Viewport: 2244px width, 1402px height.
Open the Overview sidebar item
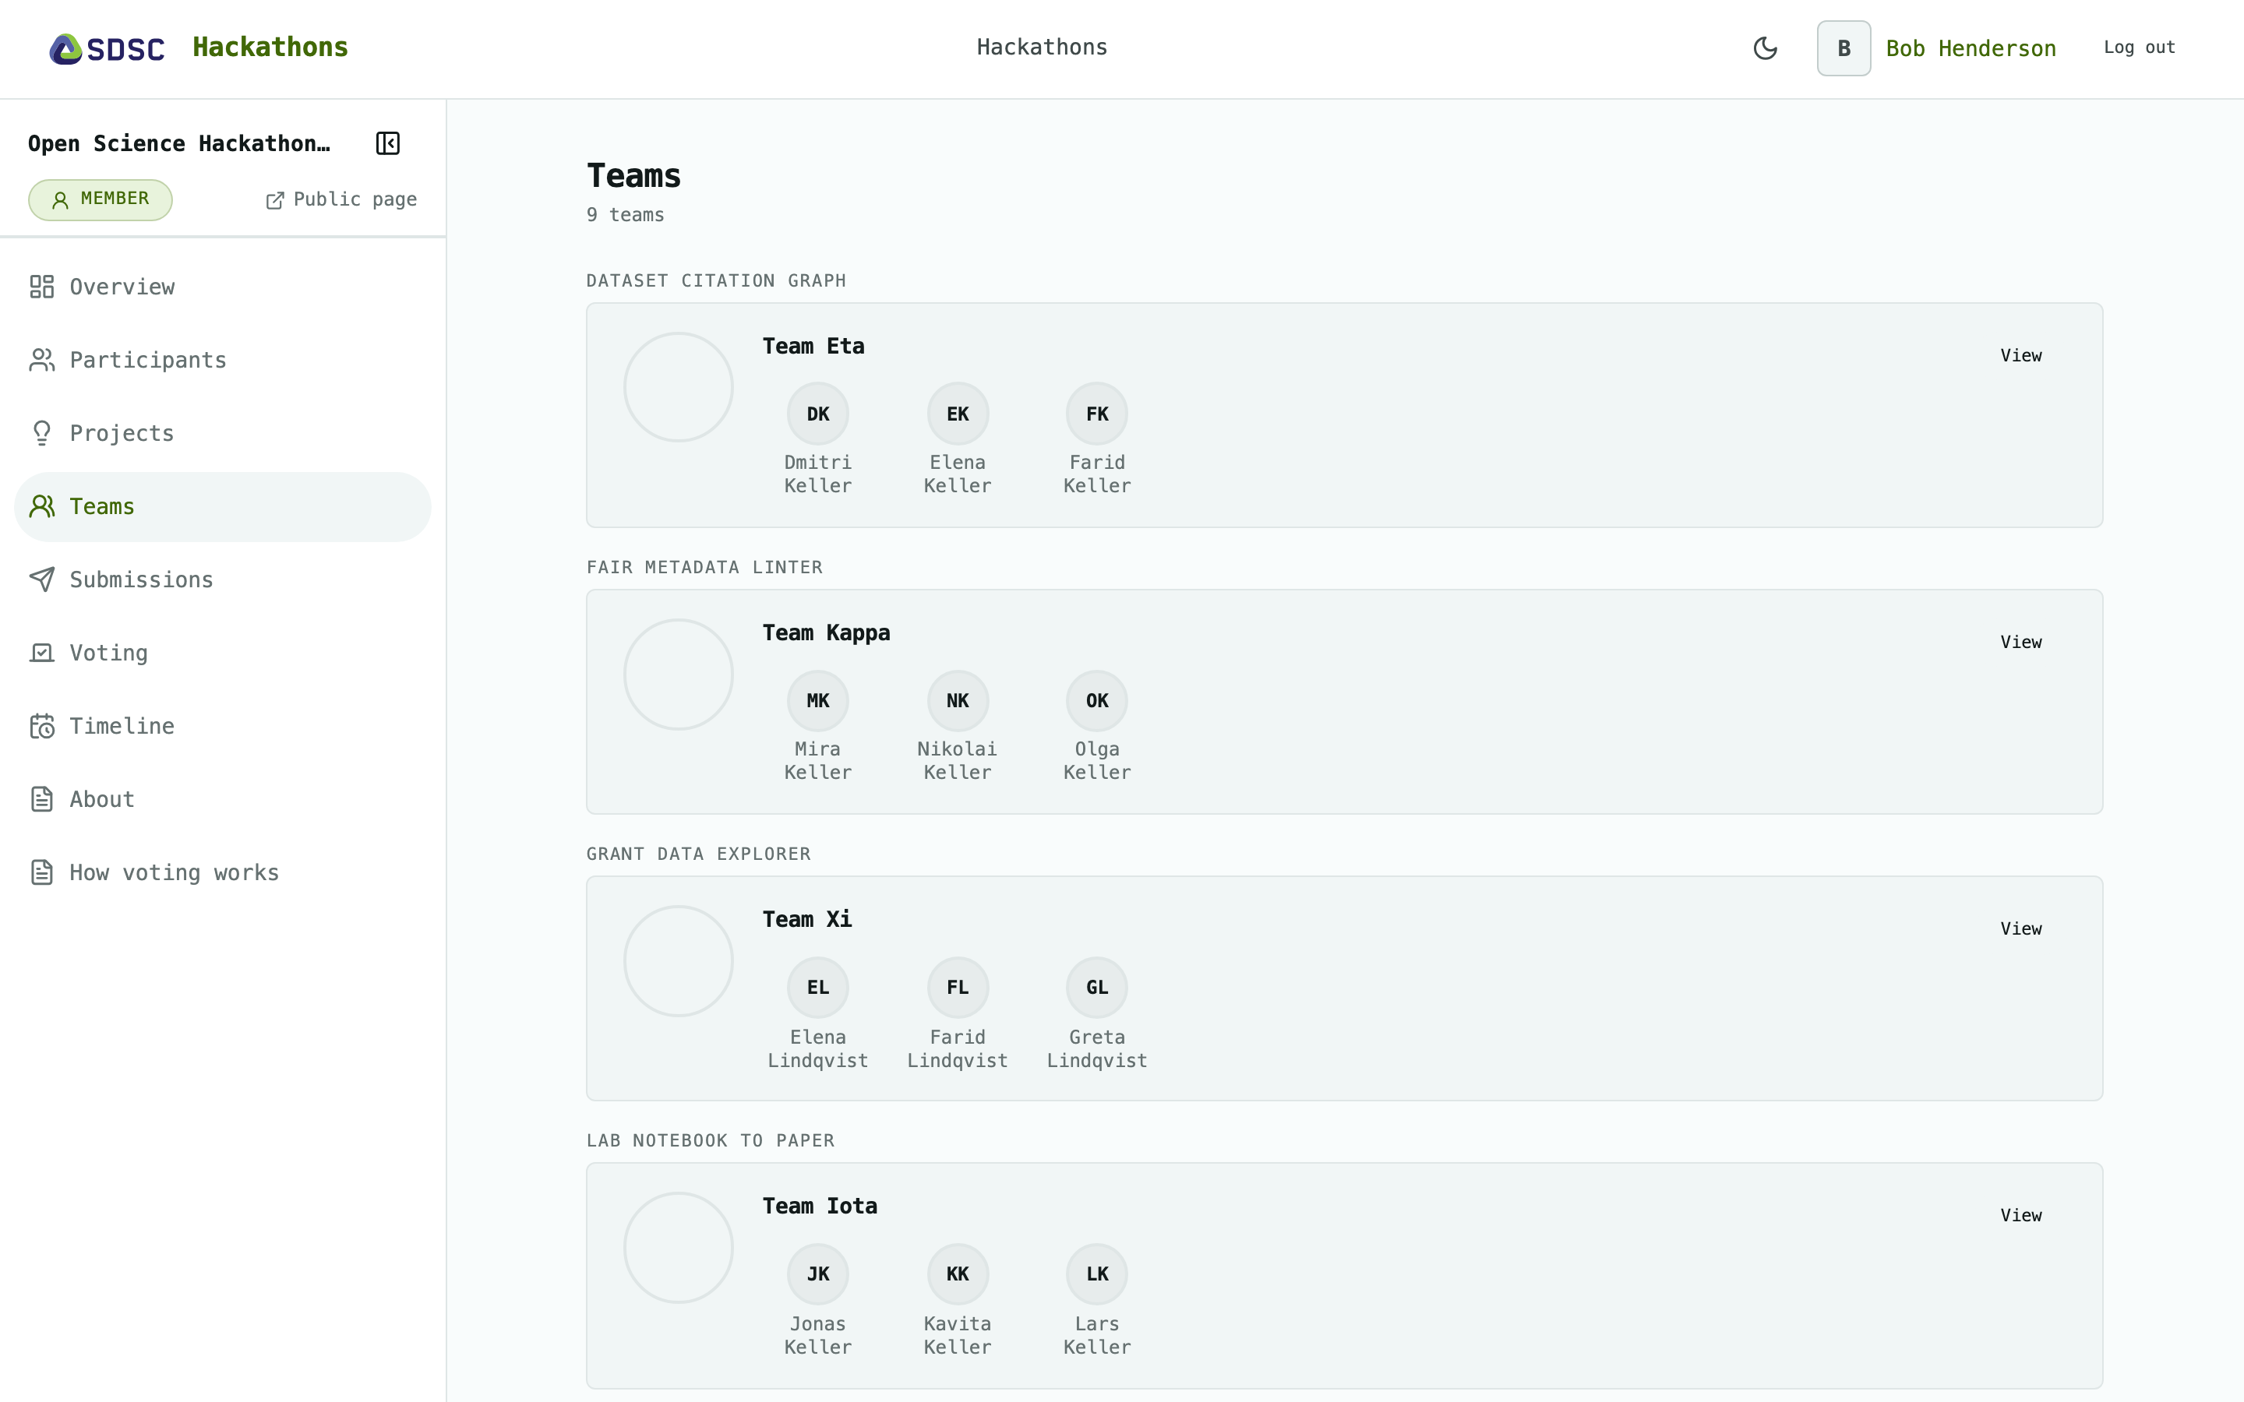[x=223, y=287]
